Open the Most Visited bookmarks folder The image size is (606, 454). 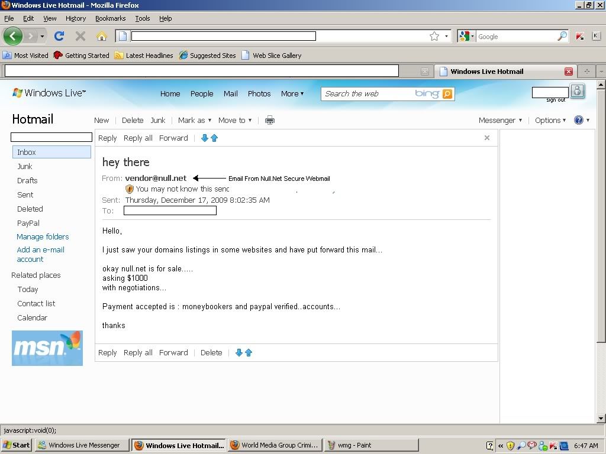25,55
